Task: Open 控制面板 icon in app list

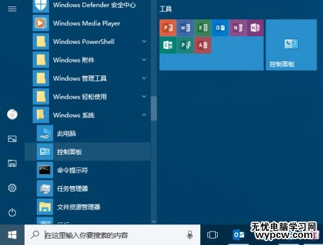Action: (x=45, y=152)
